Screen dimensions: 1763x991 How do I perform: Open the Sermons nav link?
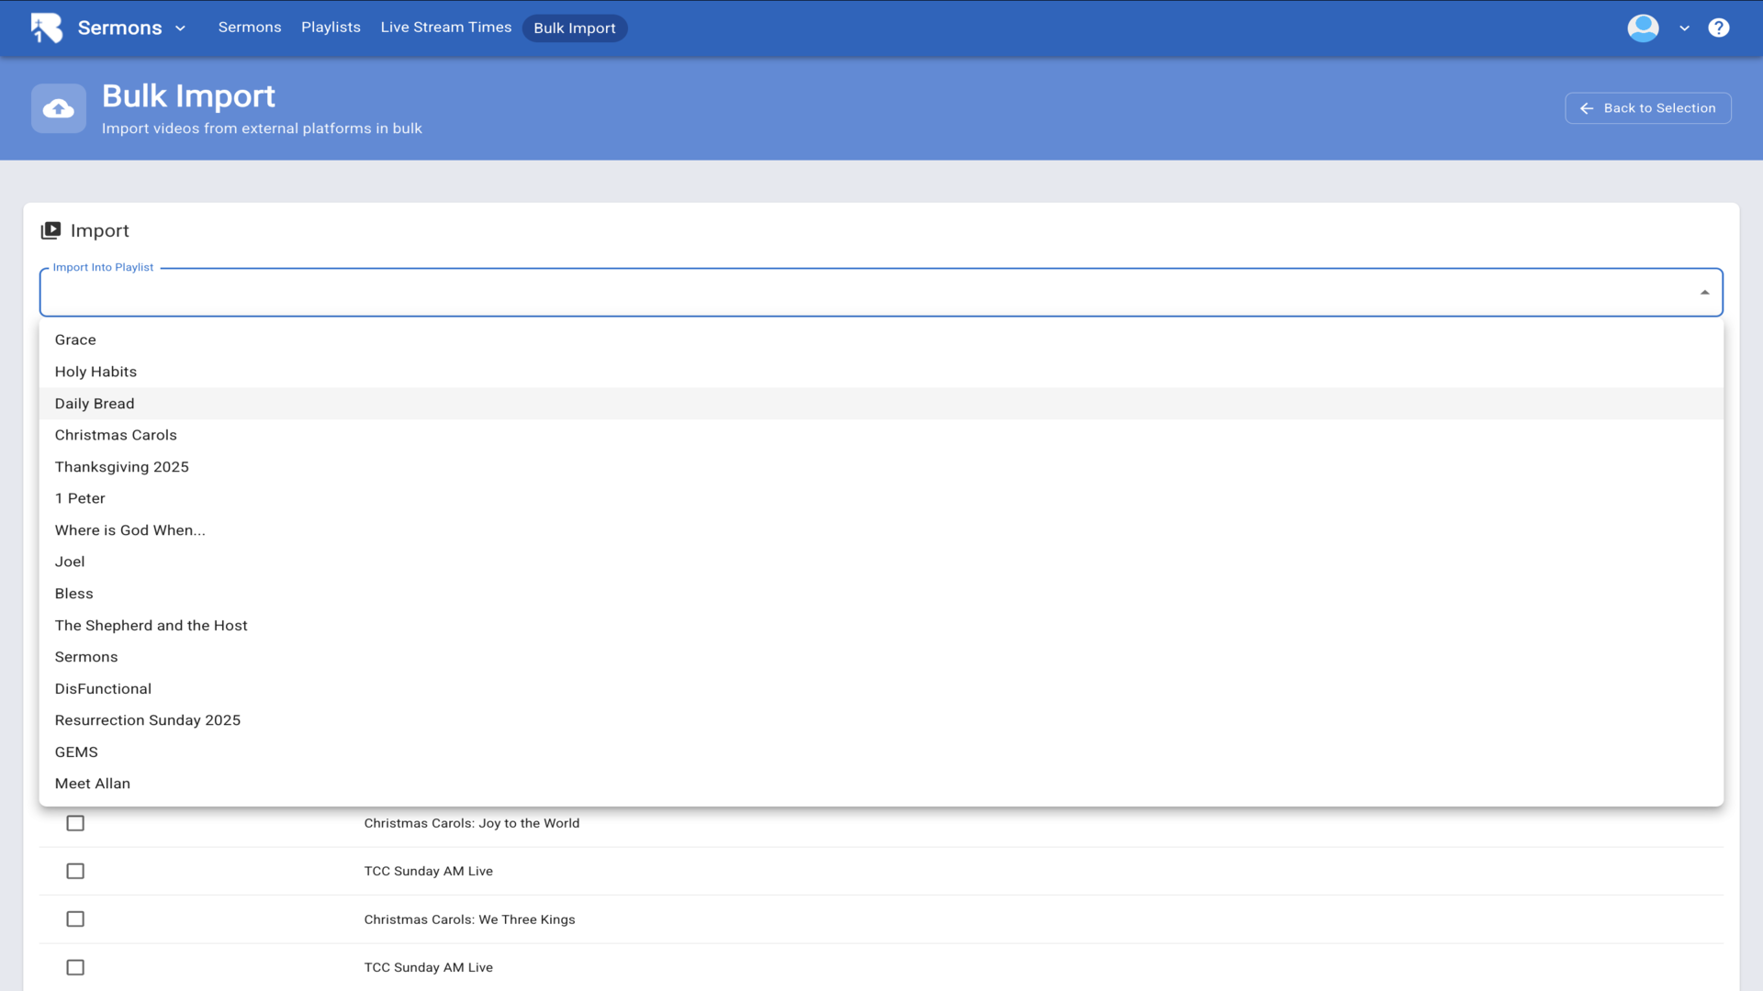249,28
